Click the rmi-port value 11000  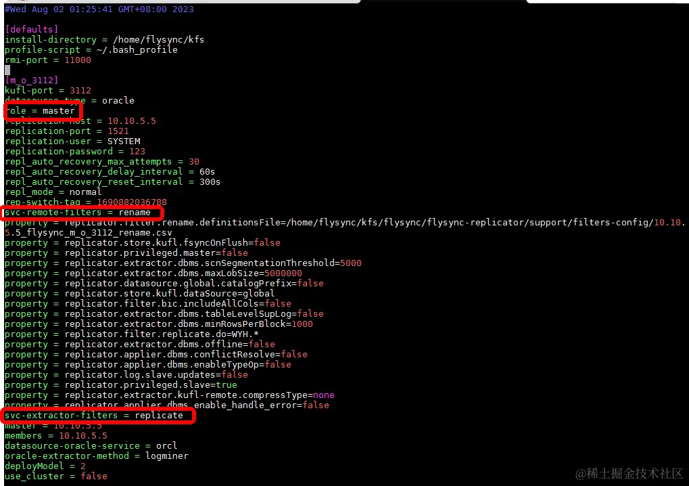(x=78, y=60)
